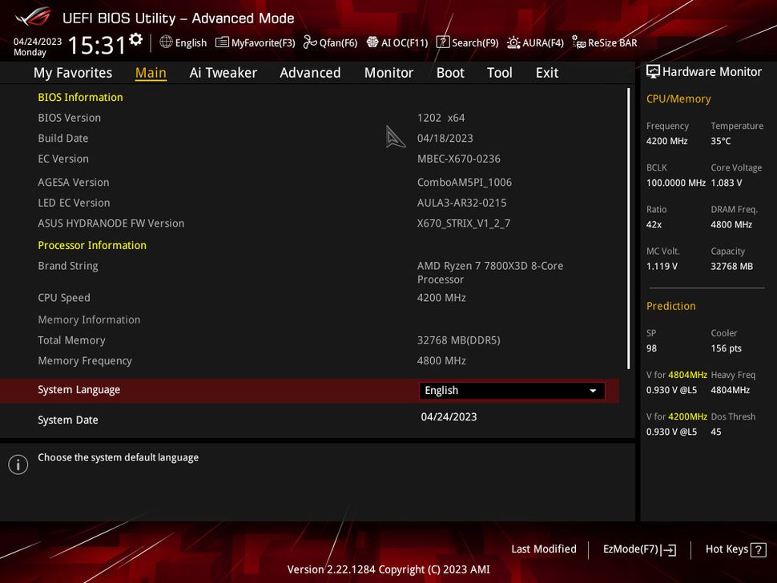Open AURA lighting settings
The image size is (777, 583).
click(x=535, y=42)
